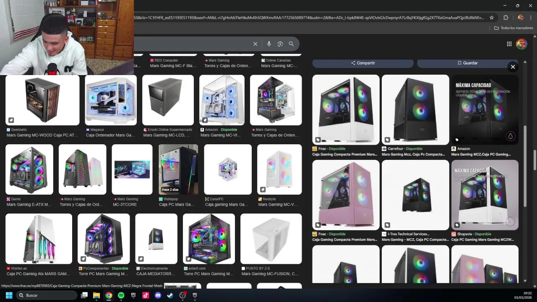Click the Guardar save button
Viewport: 537px width, 302px height.
pos(467,63)
